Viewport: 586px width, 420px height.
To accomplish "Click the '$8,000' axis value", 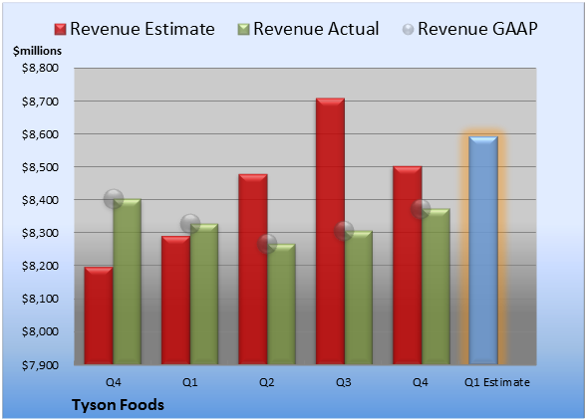I will coord(40,331).
